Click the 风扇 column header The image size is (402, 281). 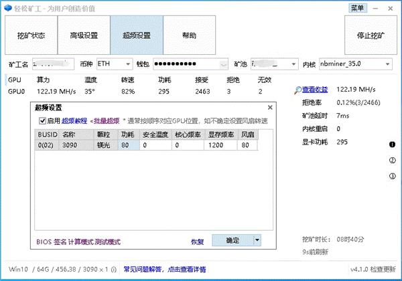(x=247, y=134)
